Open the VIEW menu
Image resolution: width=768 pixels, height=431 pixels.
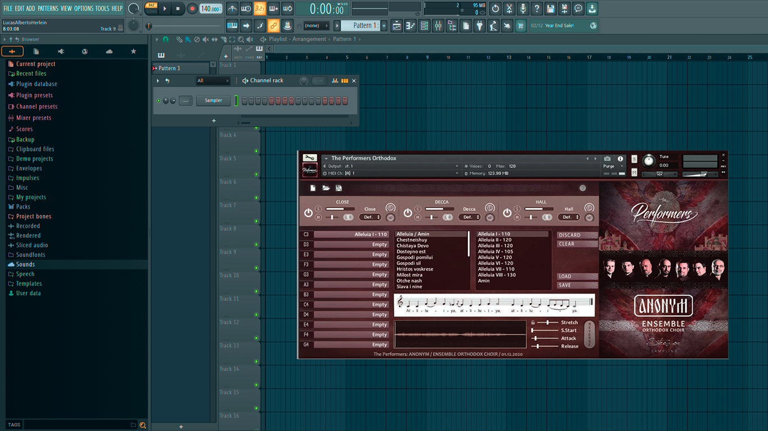pyautogui.click(x=66, y=8)
